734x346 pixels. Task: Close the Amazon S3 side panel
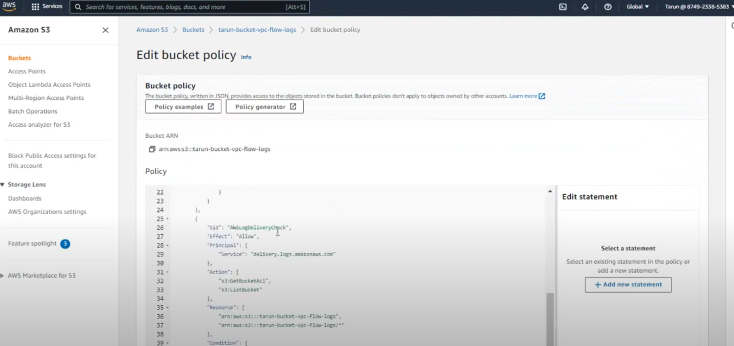(105, 30)
